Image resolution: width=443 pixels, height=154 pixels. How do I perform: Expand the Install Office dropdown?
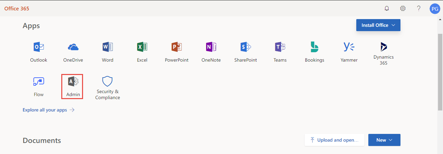[x=378, y=25]
